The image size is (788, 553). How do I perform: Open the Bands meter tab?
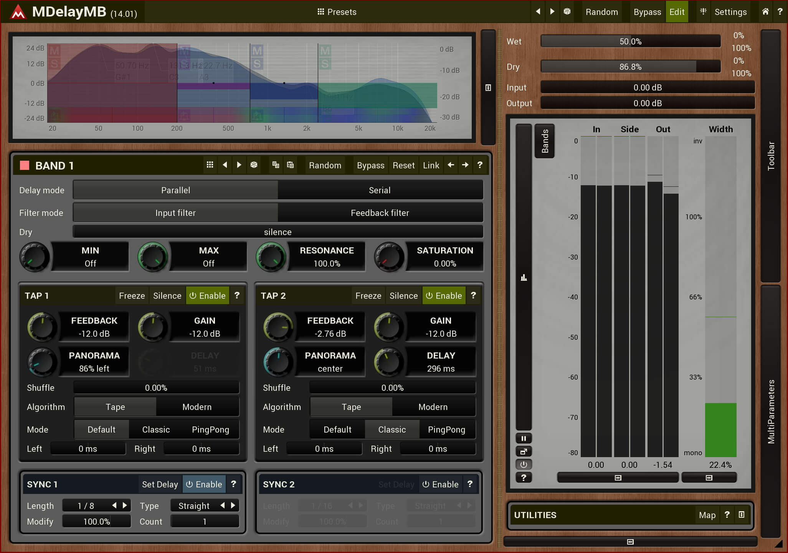(x=545, y=141)
